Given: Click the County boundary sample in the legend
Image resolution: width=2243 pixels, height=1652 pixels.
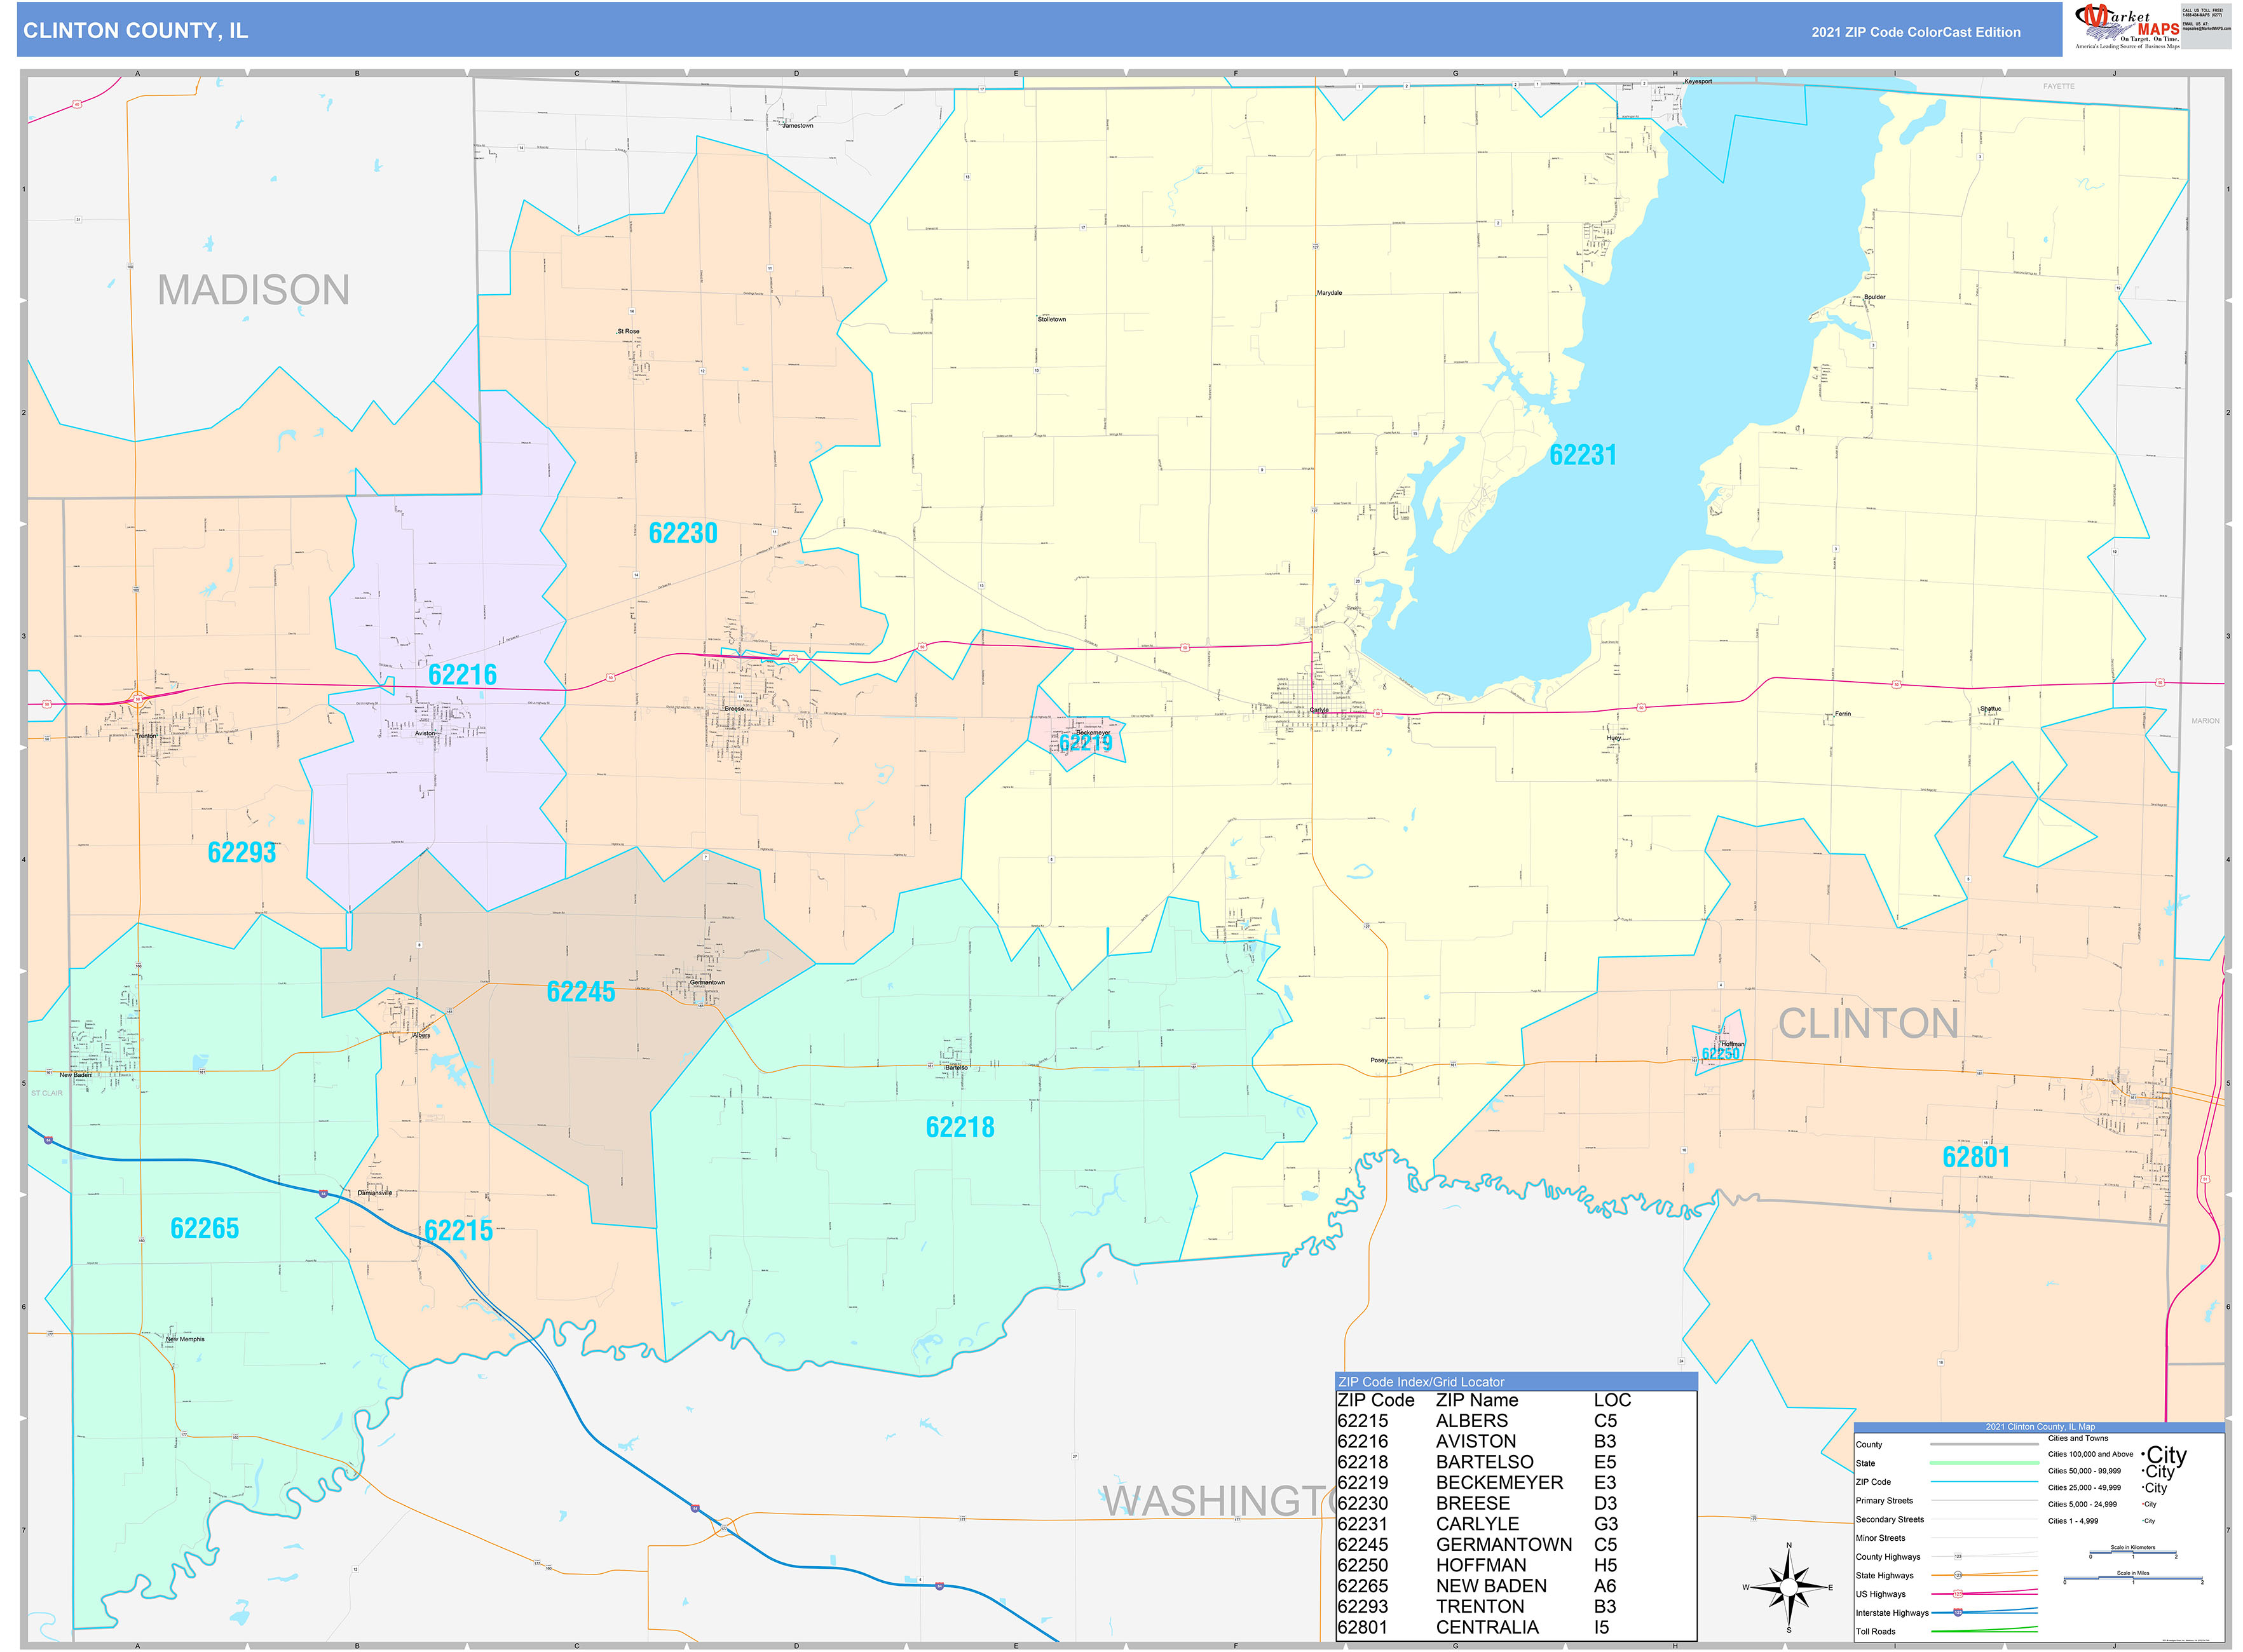Looking at the screenshot, I should (x=1986, y=1445).
